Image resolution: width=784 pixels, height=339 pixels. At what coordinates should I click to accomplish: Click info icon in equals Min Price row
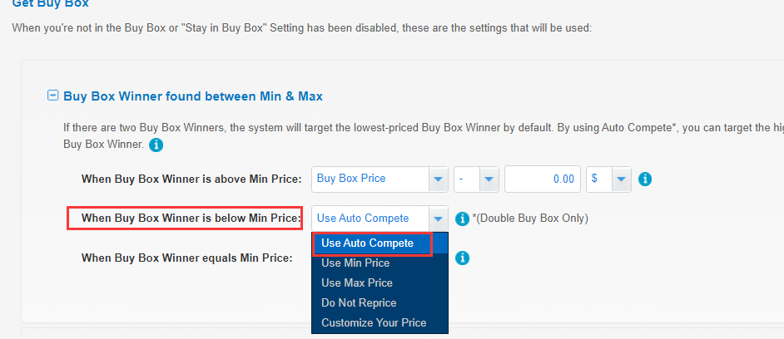pos(463,258)
